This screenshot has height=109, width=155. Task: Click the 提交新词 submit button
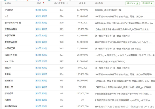point(146,3)
